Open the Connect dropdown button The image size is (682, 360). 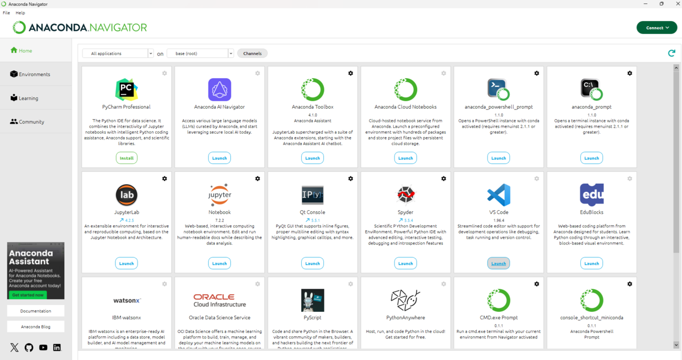656,27
